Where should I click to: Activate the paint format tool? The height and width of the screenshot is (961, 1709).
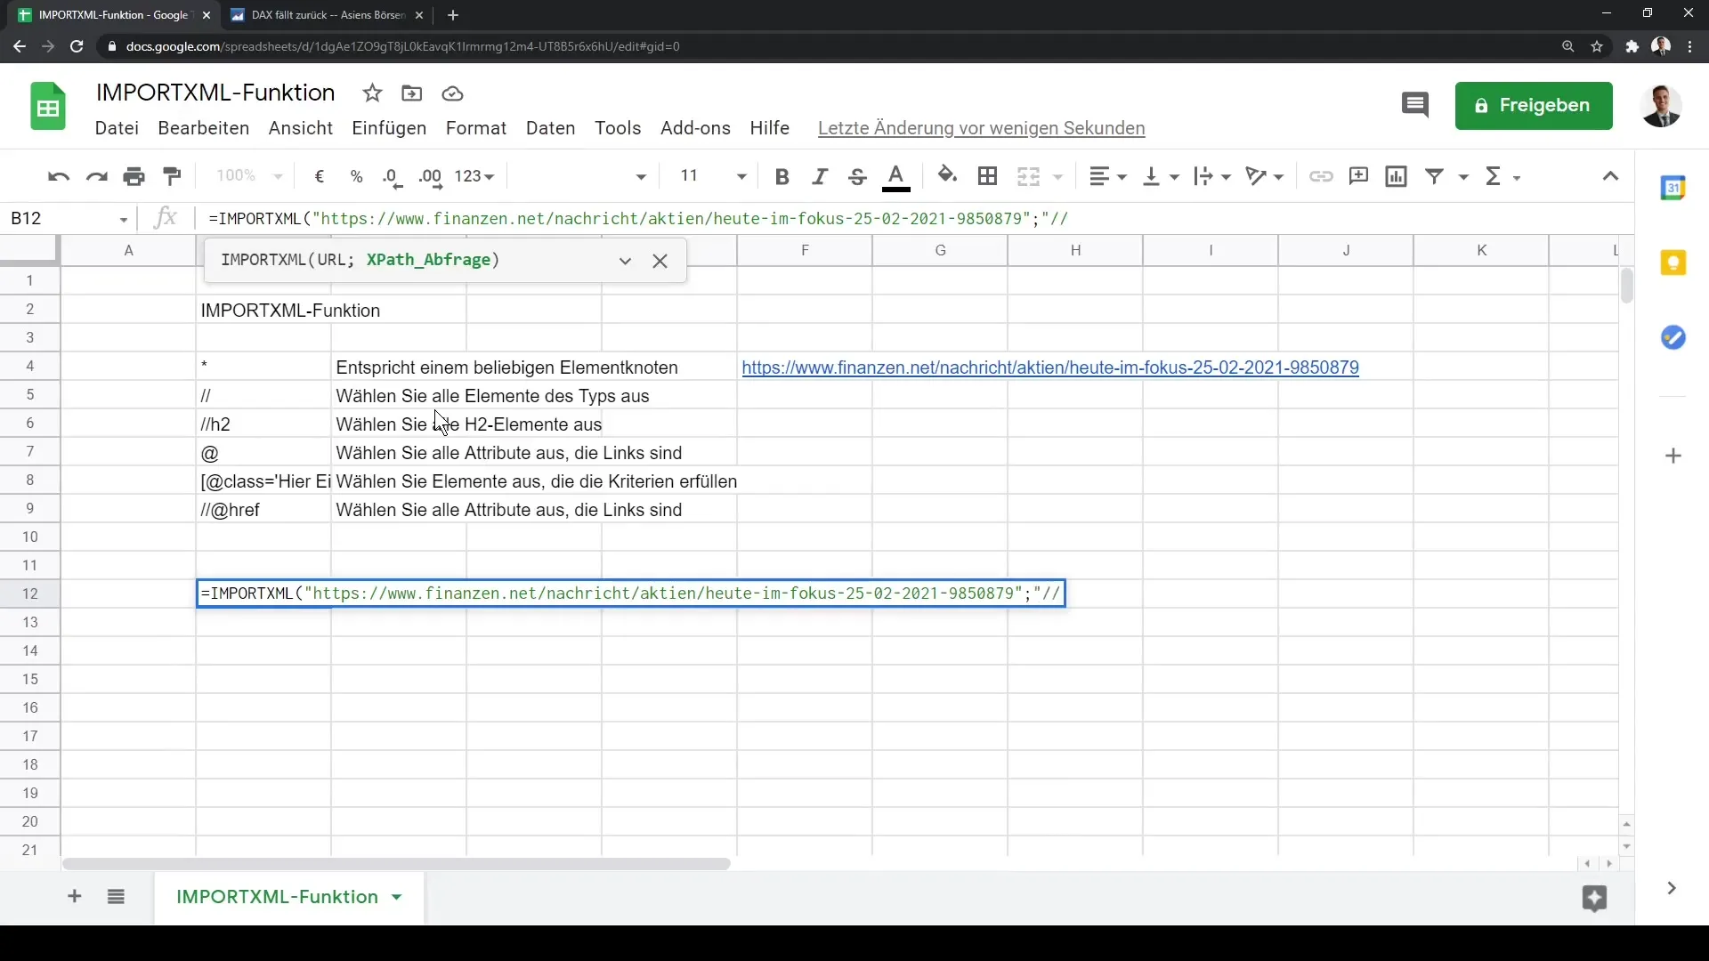172,176
